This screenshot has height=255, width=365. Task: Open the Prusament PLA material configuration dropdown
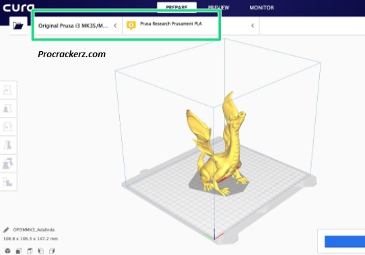click(x=191, y=26)
